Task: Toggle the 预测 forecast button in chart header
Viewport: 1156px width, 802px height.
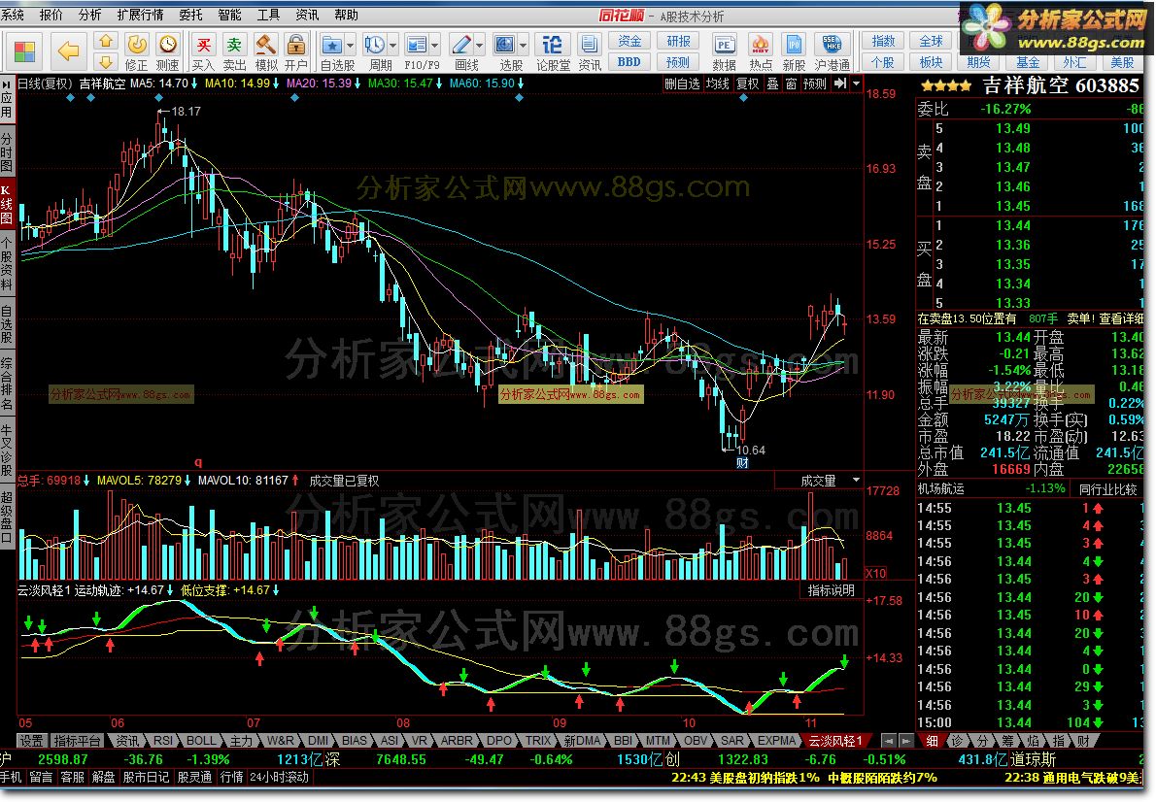Action: click(x=815, y=84)
